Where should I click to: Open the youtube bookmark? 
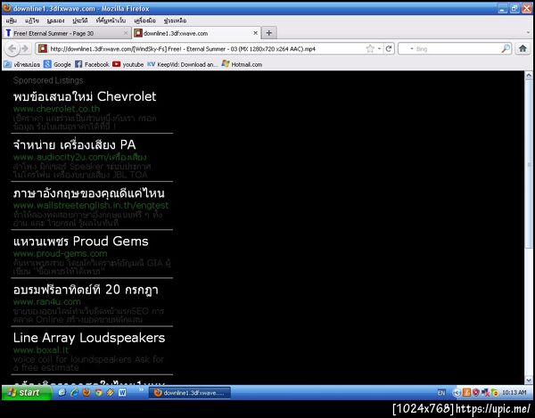pyautogui.click(x=128, y=64)
